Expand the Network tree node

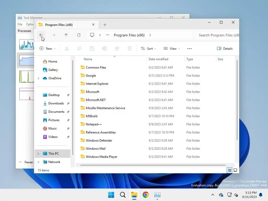38,162
